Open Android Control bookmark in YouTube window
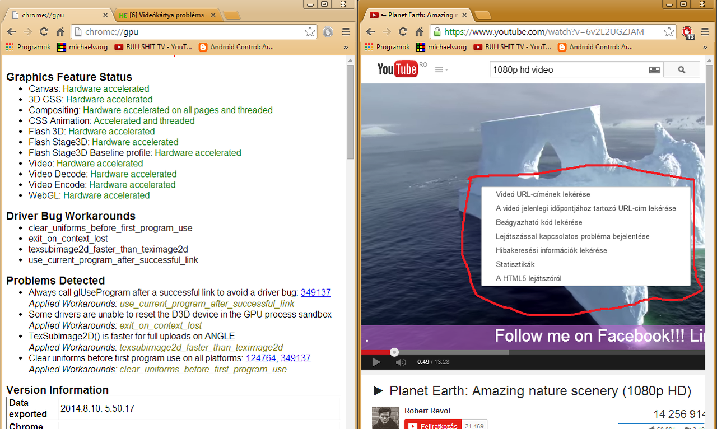This screenshot has width=717, height=429. 595,47
